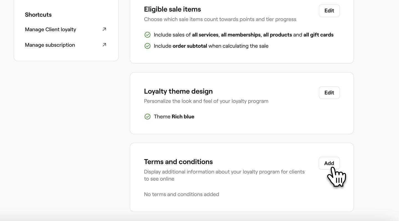399x221 pixels.
Task: Edit the Eligible sale items section
Action: click(329, 11)
